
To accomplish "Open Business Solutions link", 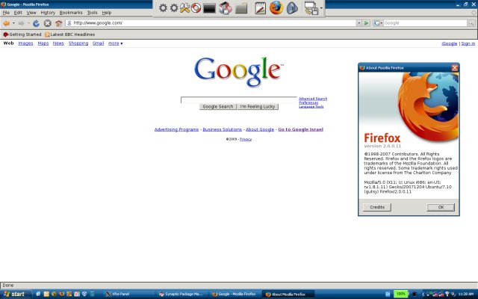I will coord(223,129).
